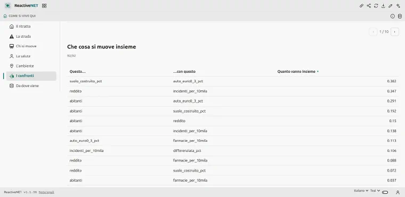The image size is (405, 197).
Task: Click COME SI VIVE QUI breadcrumb title
Action: (22, 16)
